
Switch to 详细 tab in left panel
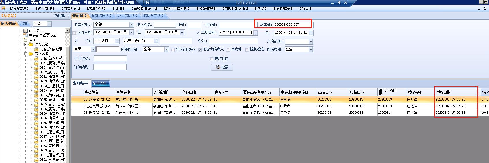[x=23, y=24]
